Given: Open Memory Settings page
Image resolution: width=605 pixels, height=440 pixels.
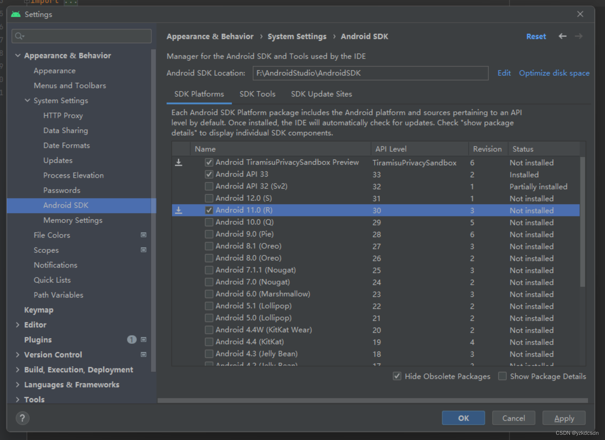Looking at the screenshot, I should click(73, 220).
